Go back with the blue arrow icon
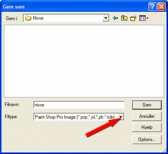The height and width of the screenshot is (154, 168). [x=115, y=18]
